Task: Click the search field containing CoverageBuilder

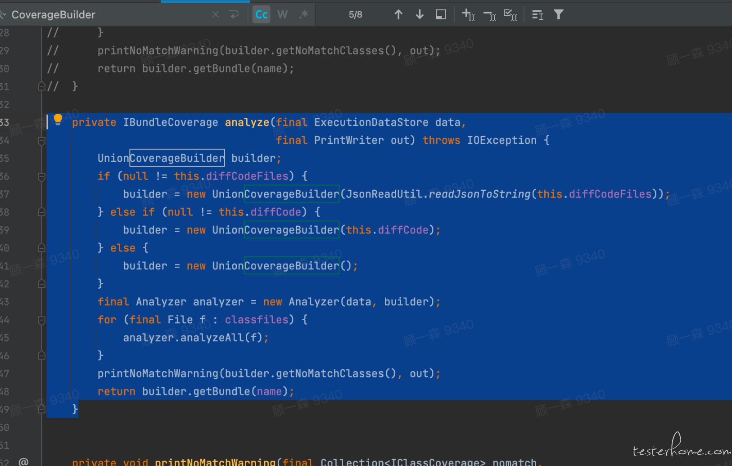Action: tap(108, 15)
